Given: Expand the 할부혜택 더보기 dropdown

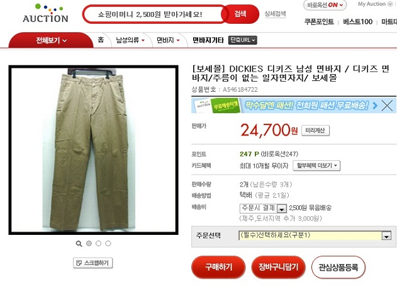Looking at the screenshot, I should (316, 166).
